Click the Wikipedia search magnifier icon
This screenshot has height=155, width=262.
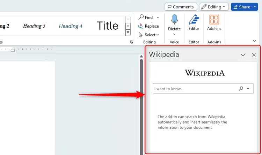(x=241, y=88)
